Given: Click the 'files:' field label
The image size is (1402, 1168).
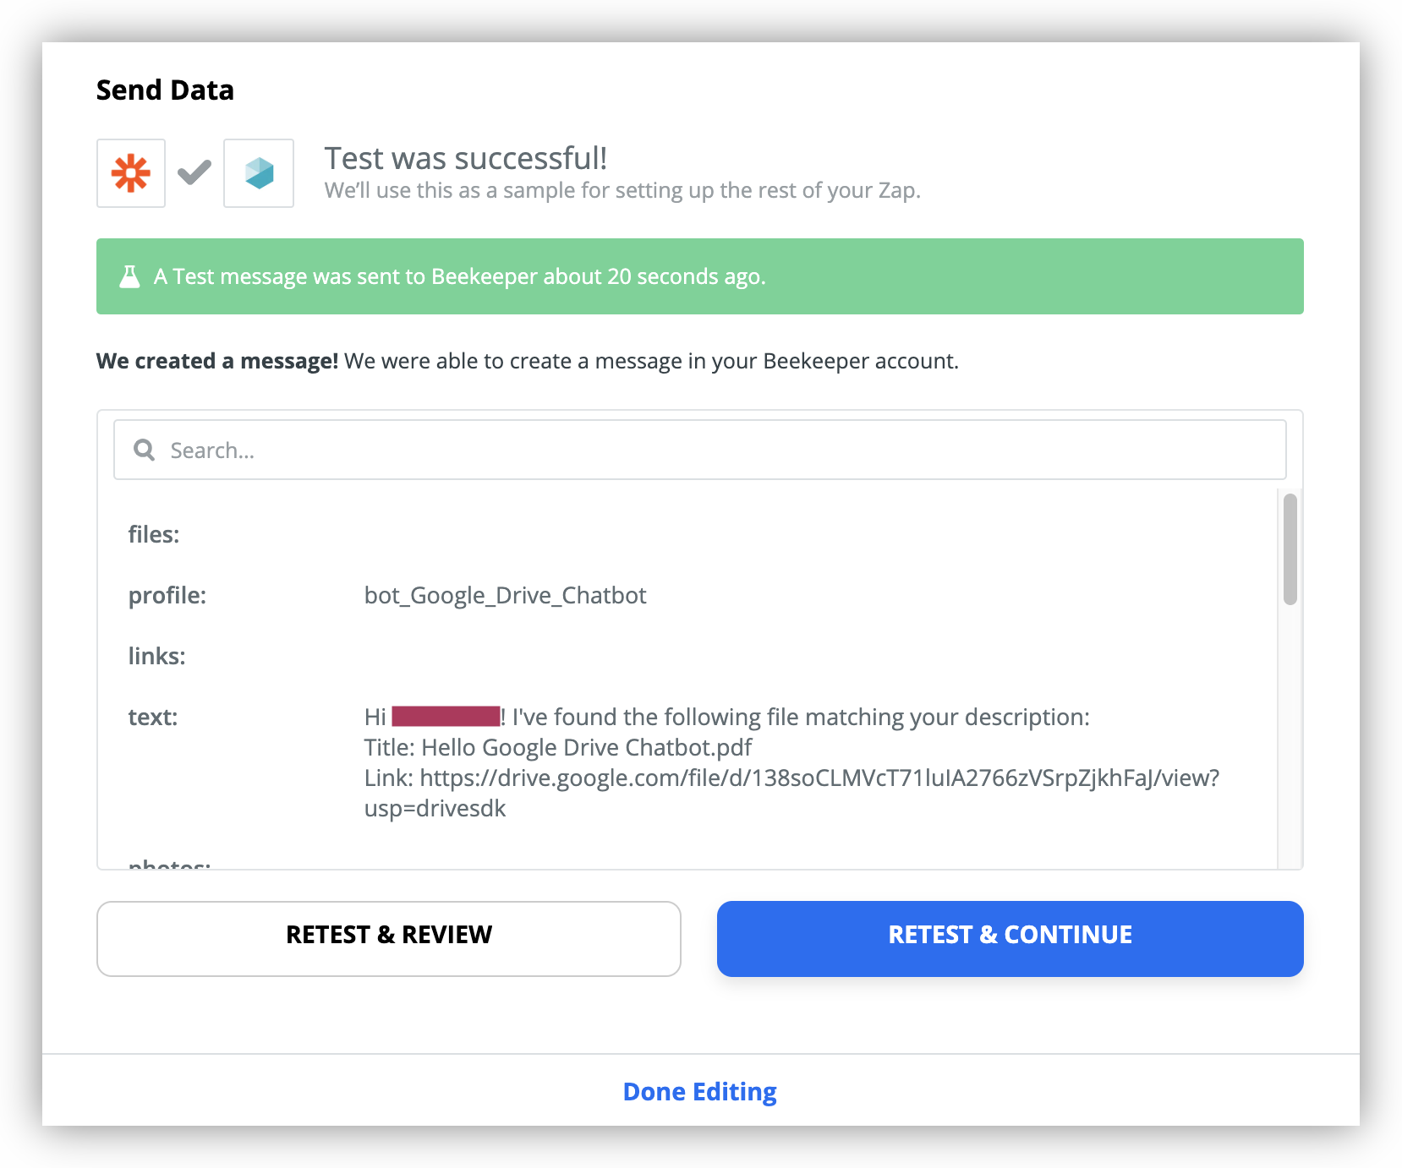Looking at the screenshot, I should click(154, 535).
